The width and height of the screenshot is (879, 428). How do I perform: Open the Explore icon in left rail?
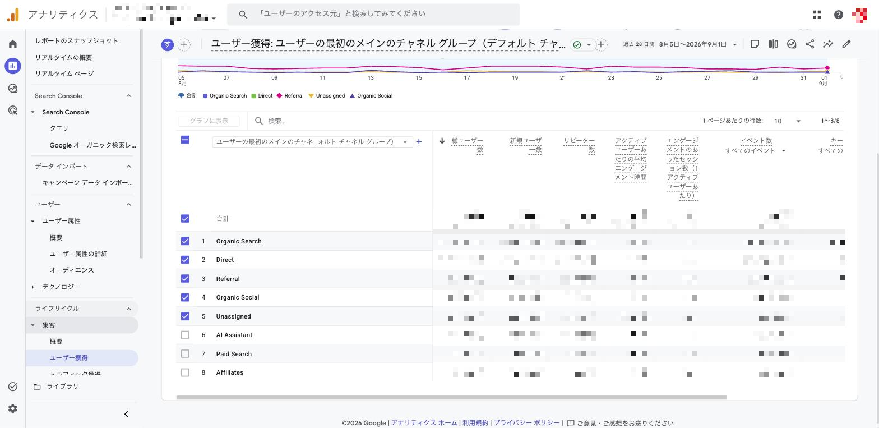click(13, 88)
